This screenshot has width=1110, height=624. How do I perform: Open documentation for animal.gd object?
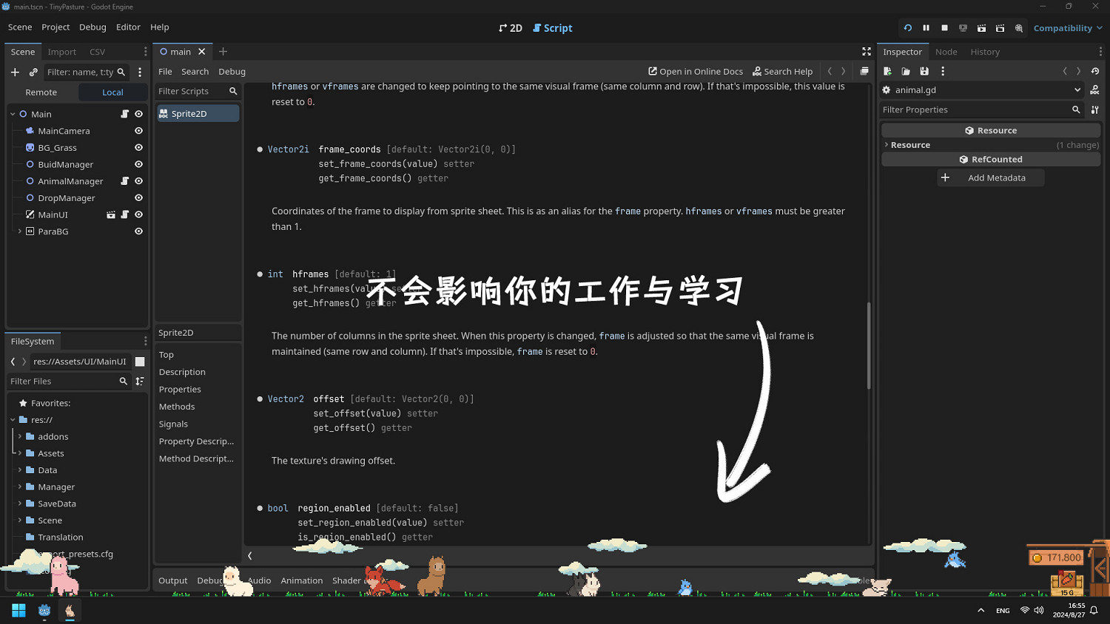tap(1094, 90)
